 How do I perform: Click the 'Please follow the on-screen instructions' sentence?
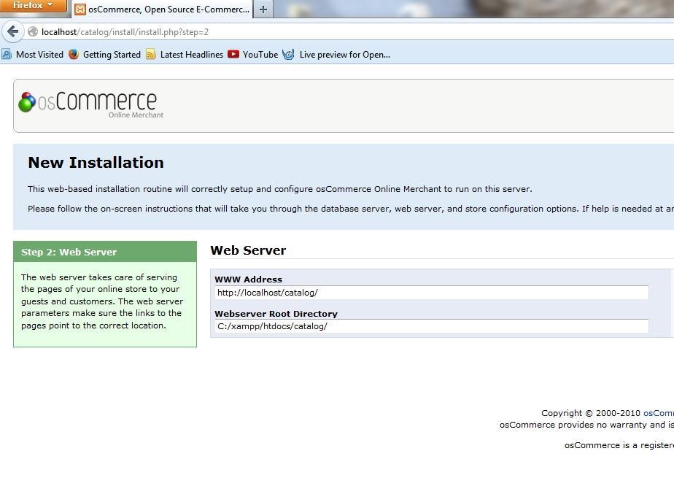tap(351, 209)
